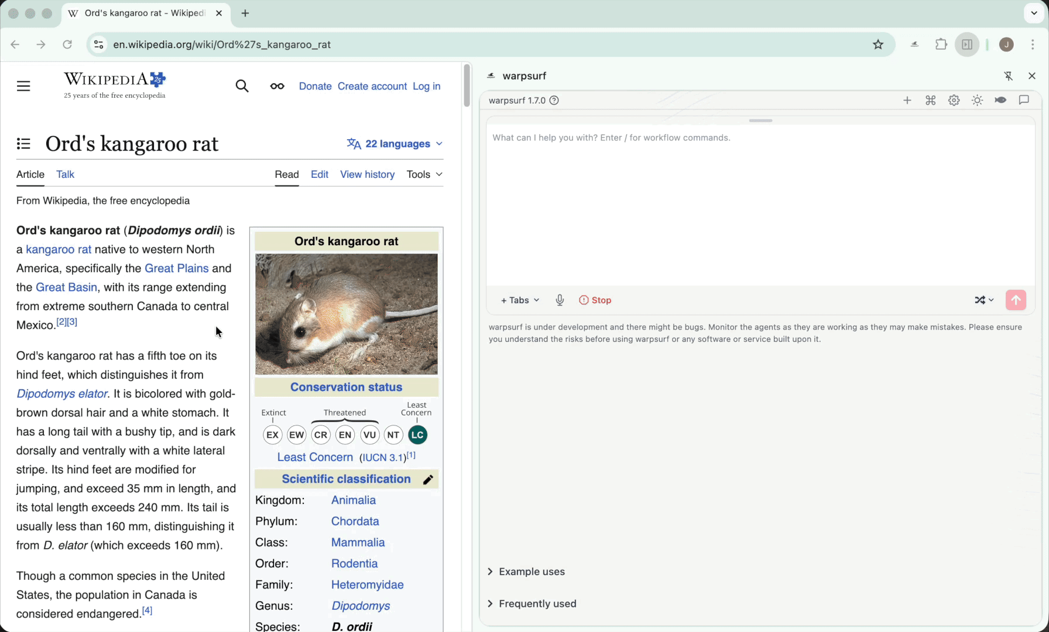Unpin the warpsurf panel
Image resolution: width=1049 pixels, height=632 pixels.
click(1009, 76)
